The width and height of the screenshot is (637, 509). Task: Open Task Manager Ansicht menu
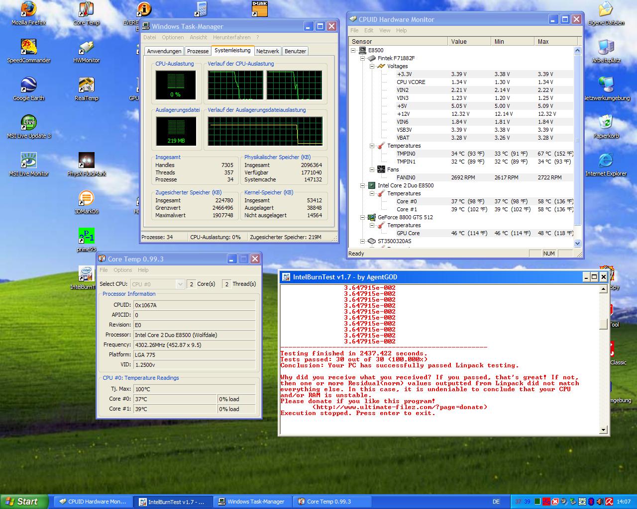click(x=198, y=37)
